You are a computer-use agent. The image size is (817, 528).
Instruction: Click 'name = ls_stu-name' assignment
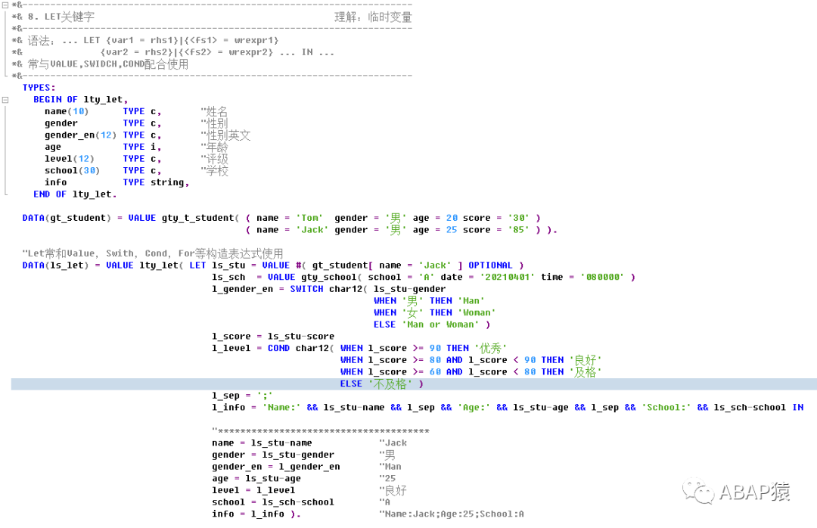tap(262, 443)
